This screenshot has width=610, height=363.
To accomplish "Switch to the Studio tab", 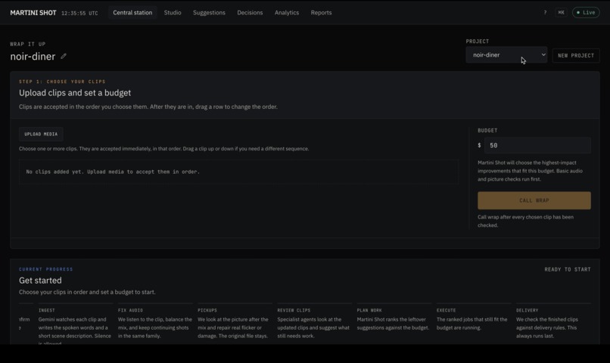I will click(173, 12).
